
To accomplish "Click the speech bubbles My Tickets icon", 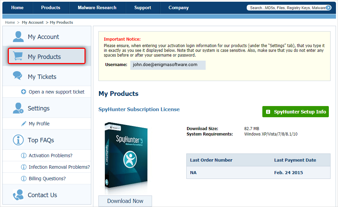I will point(18,76).
